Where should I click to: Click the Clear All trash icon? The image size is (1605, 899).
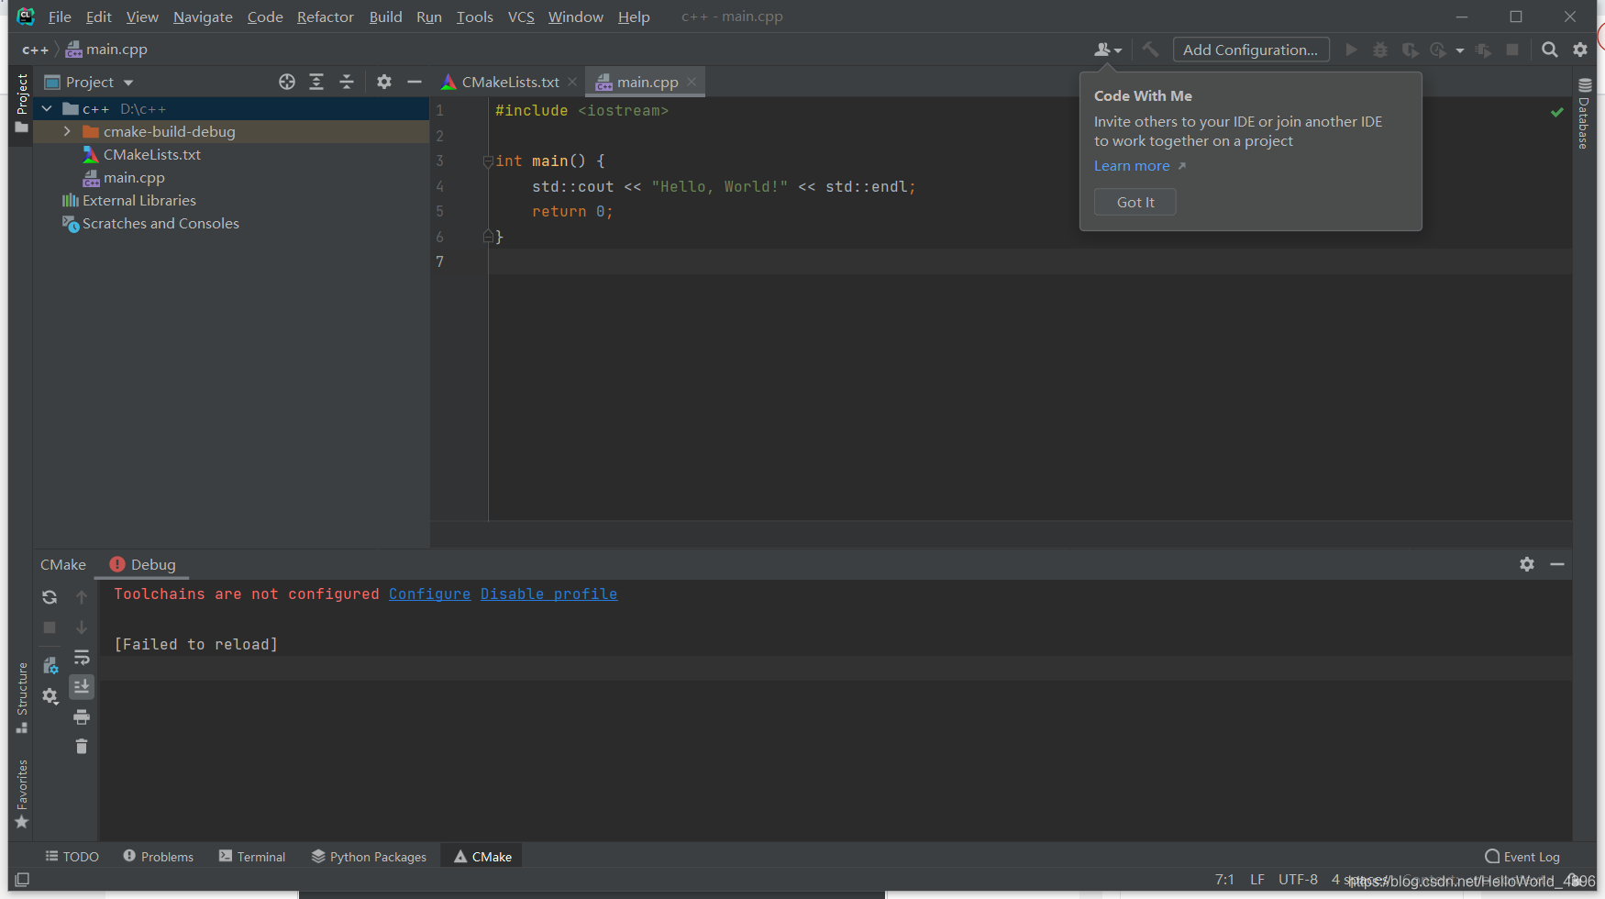[82, 746]
